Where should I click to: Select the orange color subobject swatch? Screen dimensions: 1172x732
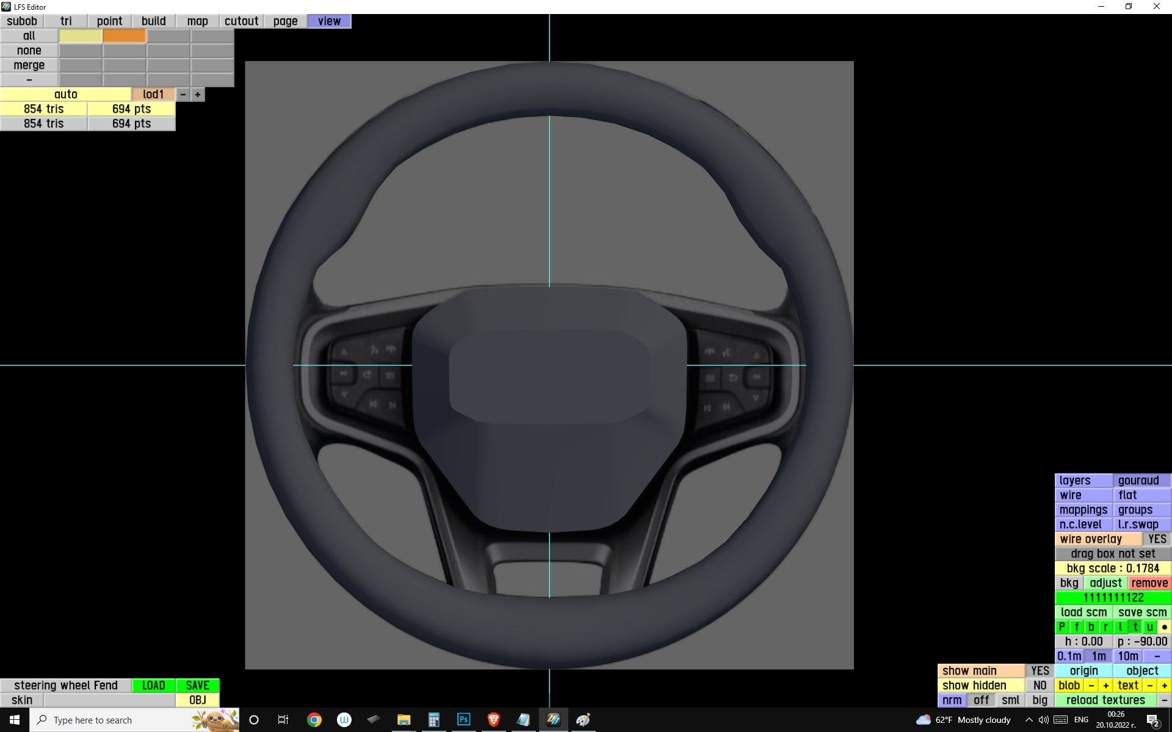125,36
